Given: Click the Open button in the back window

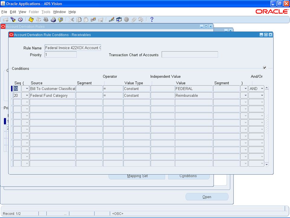Looking at the screenshot, I should tap(207, 197).
